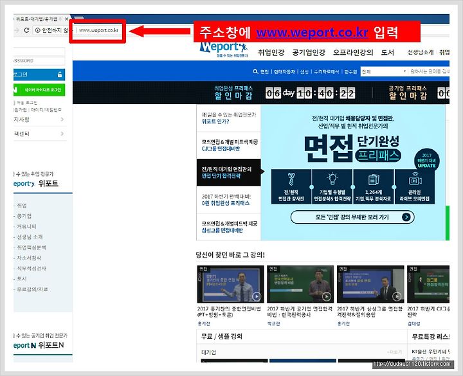Image resolution: width=463 pixels, height=376 pixels.
Task: Click the search keyword input field
Action: [429, 72]
